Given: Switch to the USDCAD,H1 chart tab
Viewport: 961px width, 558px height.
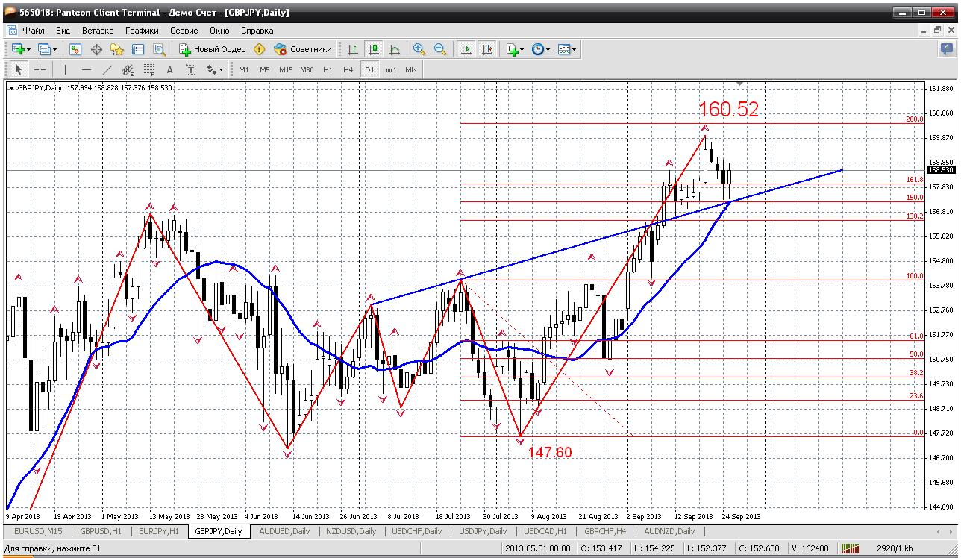Looking at the screenshot, I should [x=545, y=531].
